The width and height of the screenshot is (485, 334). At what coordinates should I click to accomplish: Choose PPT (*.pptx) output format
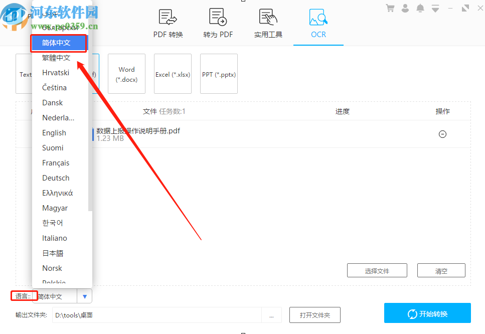tap(219, 74)
